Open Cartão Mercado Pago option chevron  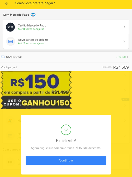(x=125, y=27)
